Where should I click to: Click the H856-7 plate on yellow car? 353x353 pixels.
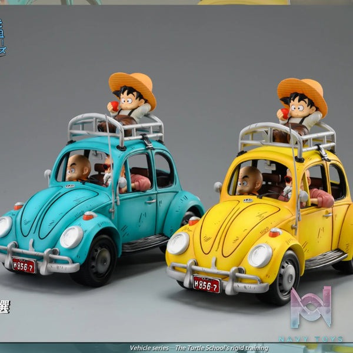coord(207,284)
